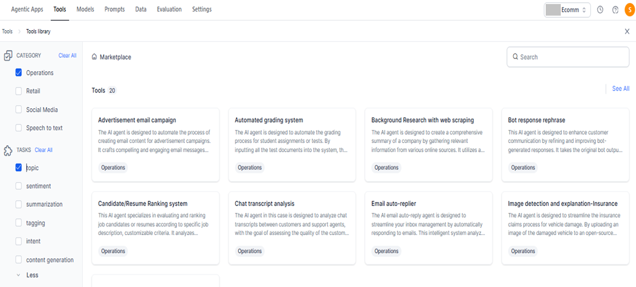
Task: Focus the Search input field
Action: tap(568, 57)
